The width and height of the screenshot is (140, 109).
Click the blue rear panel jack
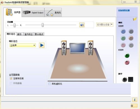123,31
